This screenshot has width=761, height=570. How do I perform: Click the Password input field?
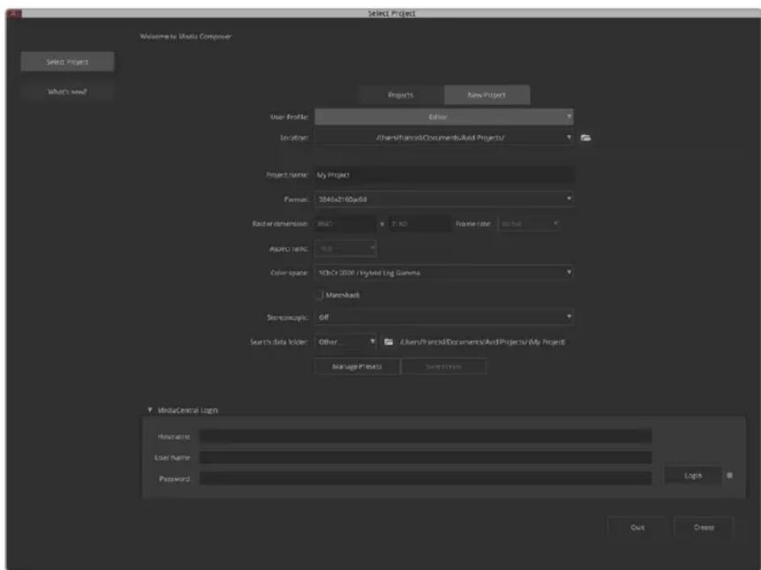pos(426,479)
